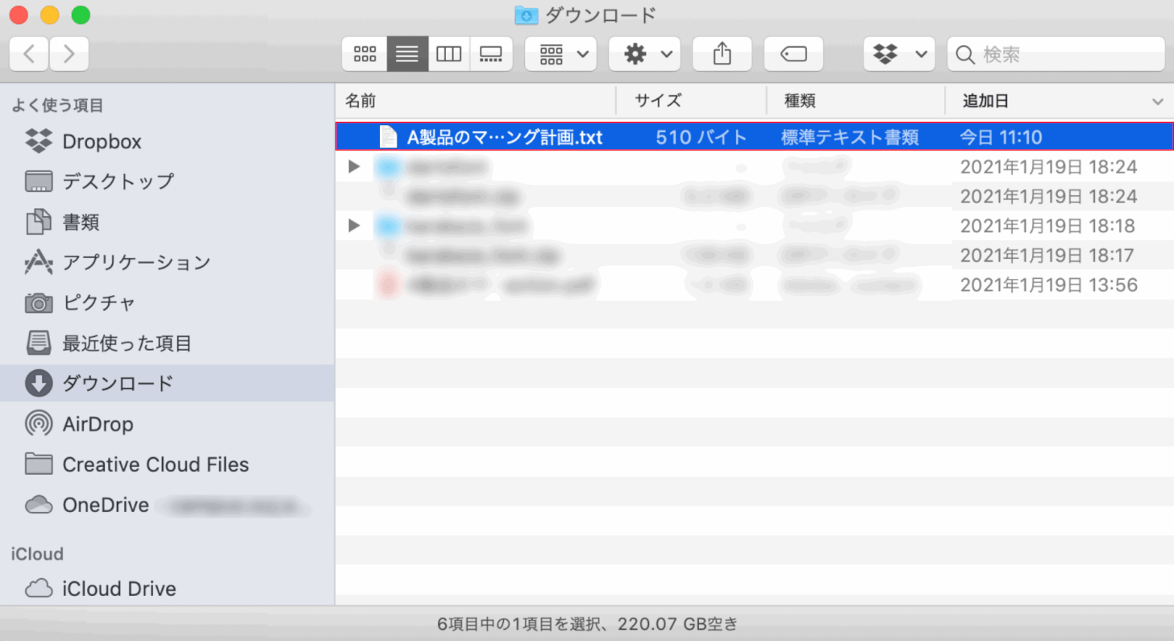1174x641 pixels.
Task: Click the Edit Tags icon
Action: (x=793, y=54)
